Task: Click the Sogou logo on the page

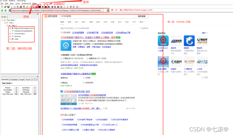Action: (51, 16)
